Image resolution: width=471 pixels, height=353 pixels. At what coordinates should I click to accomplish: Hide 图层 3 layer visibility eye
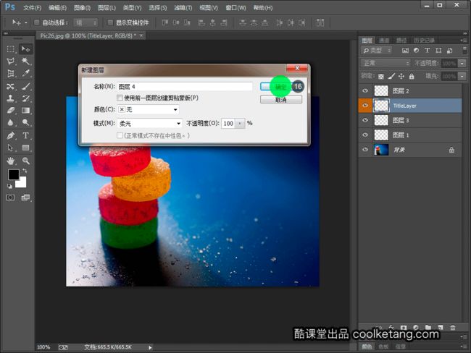click(365, 120)
